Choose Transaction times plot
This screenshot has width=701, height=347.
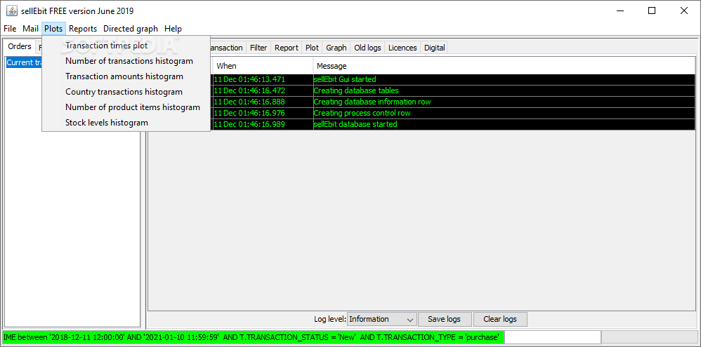tap(126, 46)
